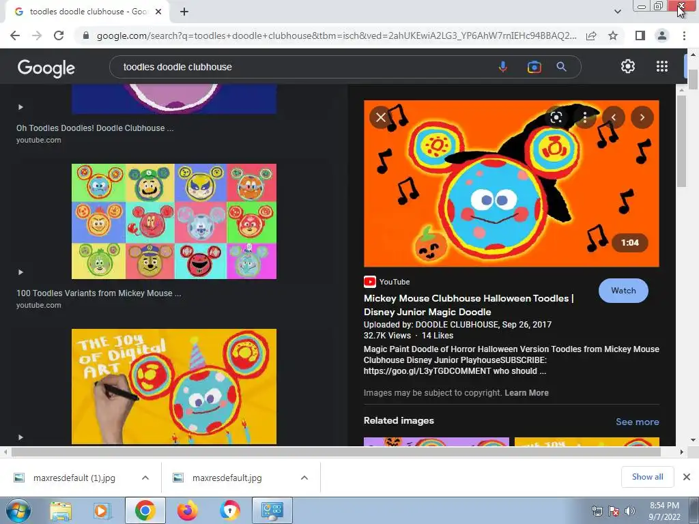Expand options for maxresdefault (1).jpg
The width and height of the screenshot is (699, 524).
tap(145, 478)
